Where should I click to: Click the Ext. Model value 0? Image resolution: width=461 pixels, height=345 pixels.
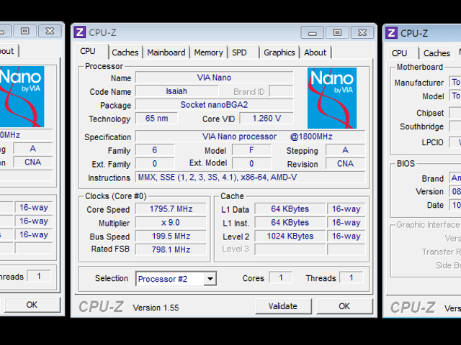pyautogui.click(x=251, y=164)
